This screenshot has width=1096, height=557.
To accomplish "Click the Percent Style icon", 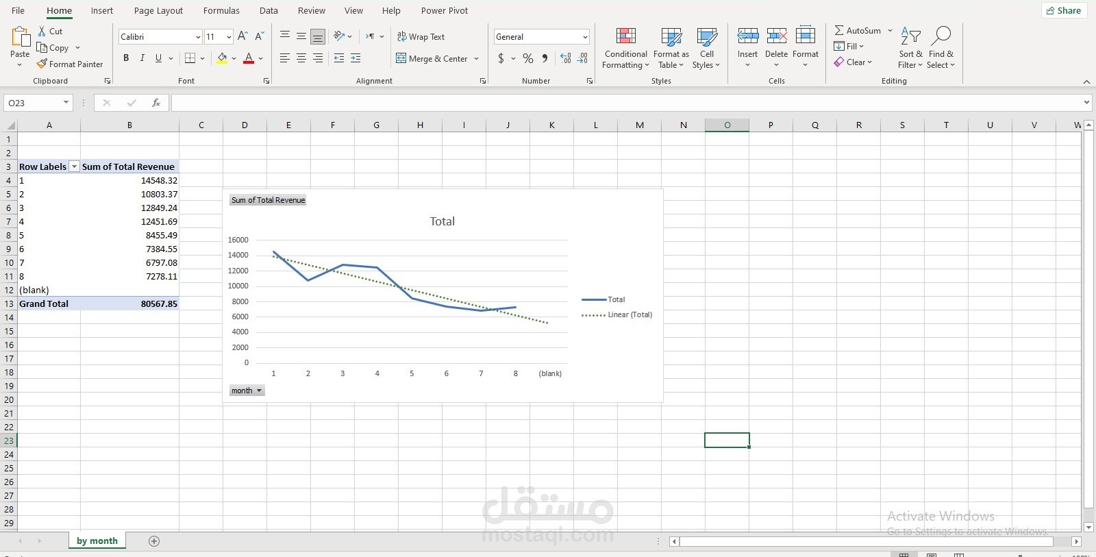I will tap(527, 59).
